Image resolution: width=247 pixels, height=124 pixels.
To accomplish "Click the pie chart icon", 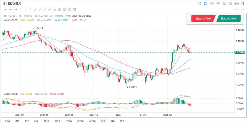I will click(218, 3).
